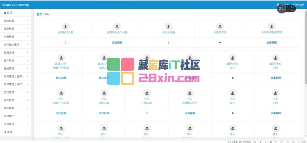Click the zoom magnifier icon showing 100%
Image resolution: width=307 pixels, height=143 pixels.
299,142
